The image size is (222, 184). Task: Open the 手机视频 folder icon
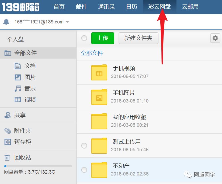[99, 72]
